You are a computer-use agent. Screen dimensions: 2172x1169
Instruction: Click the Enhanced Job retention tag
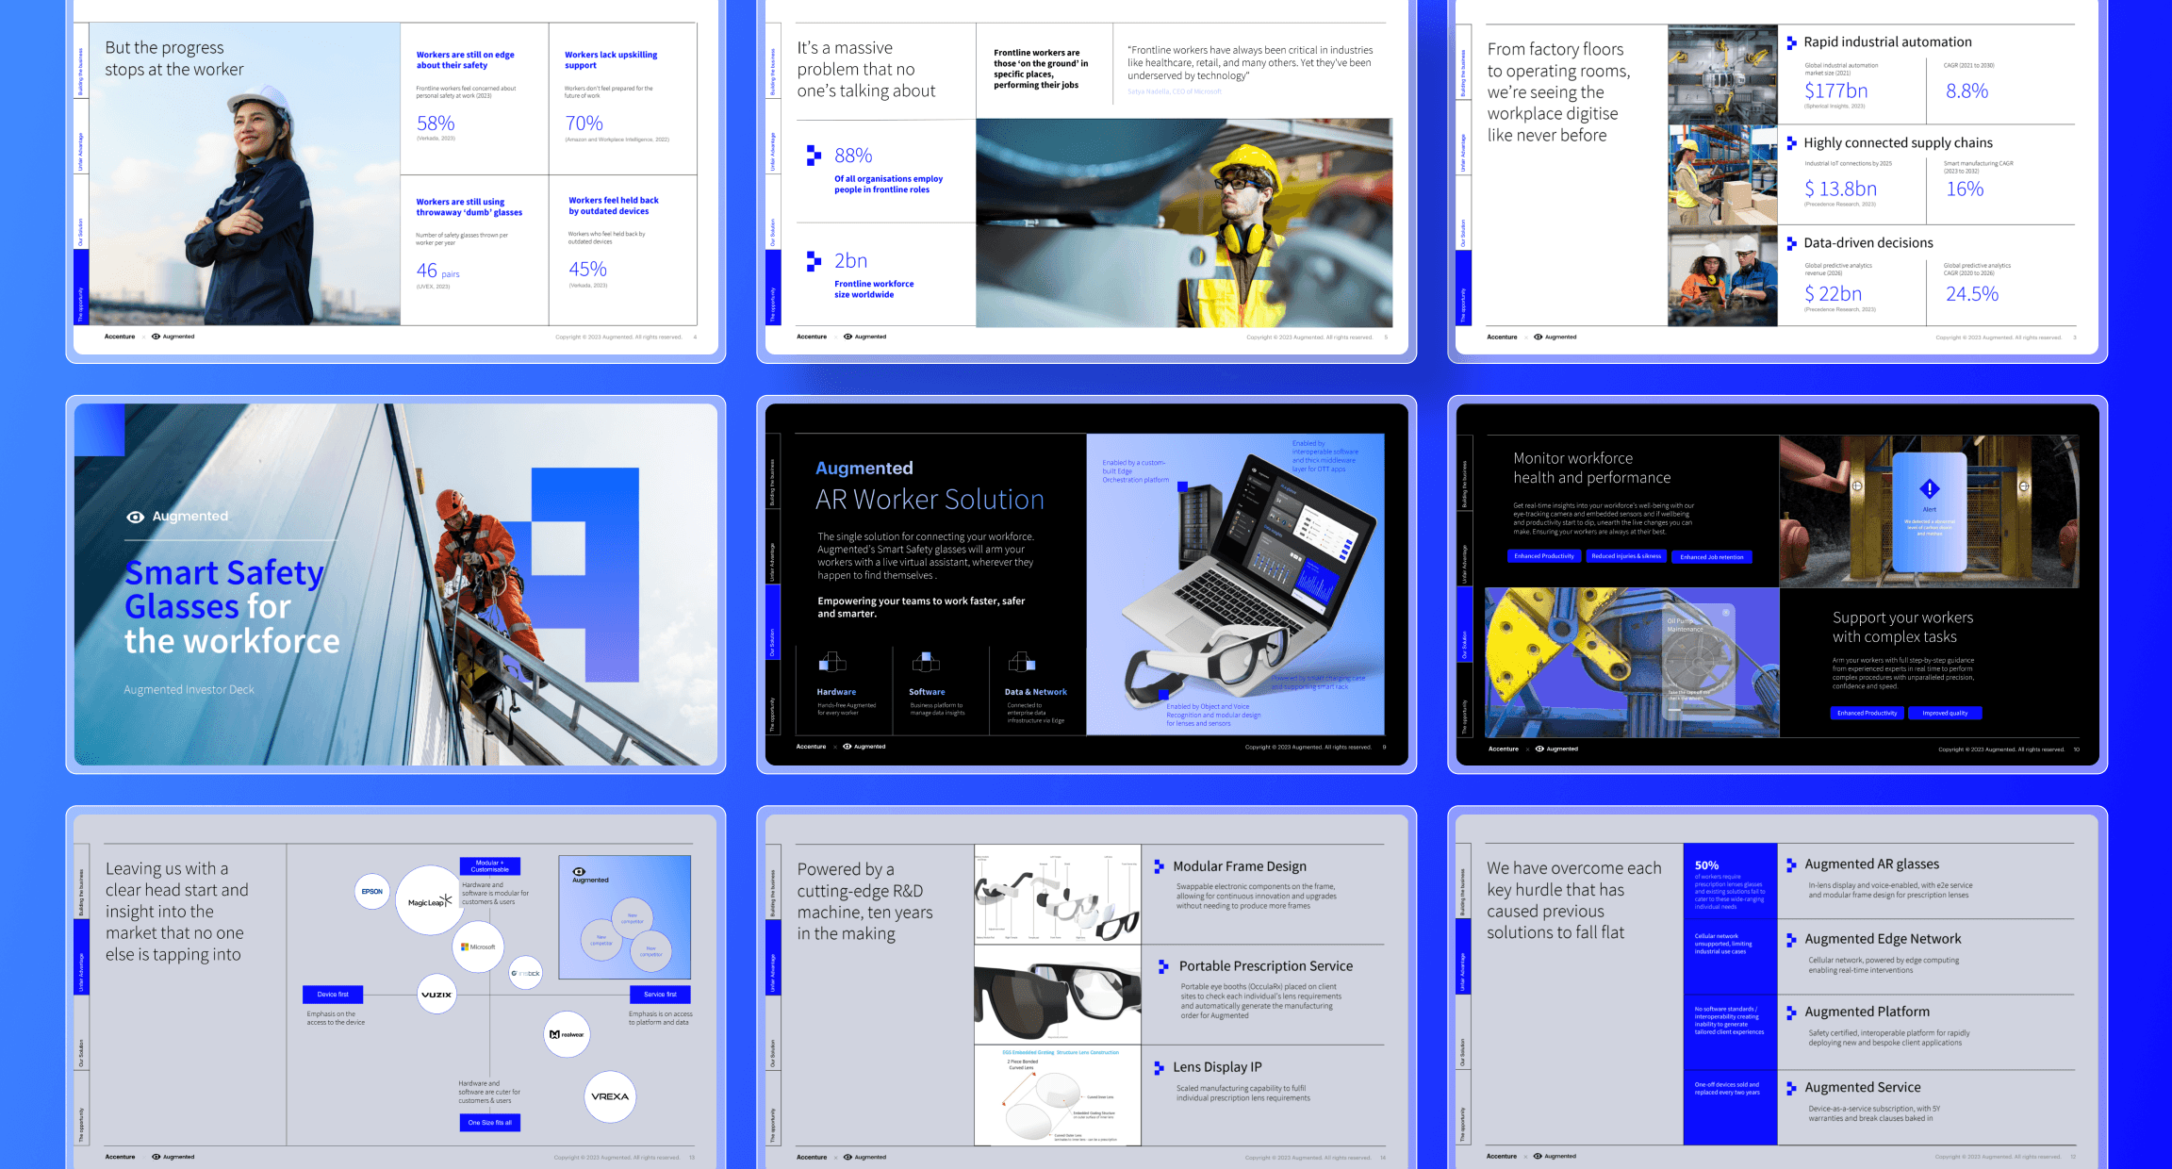tap(1712, 557)
